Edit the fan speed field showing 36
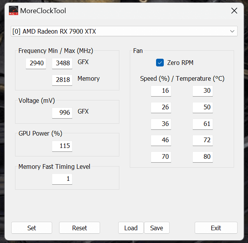Image resolution: width=248 pixels, height=243 pixels. coord(161,124)
